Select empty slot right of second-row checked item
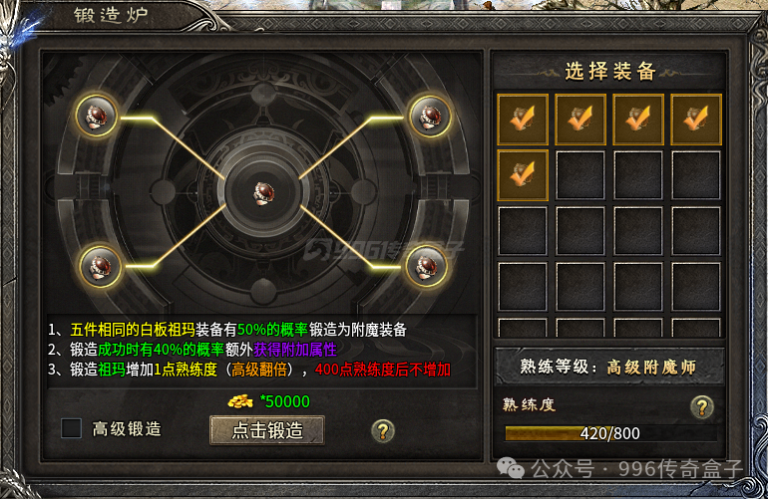 pos(580,175)
